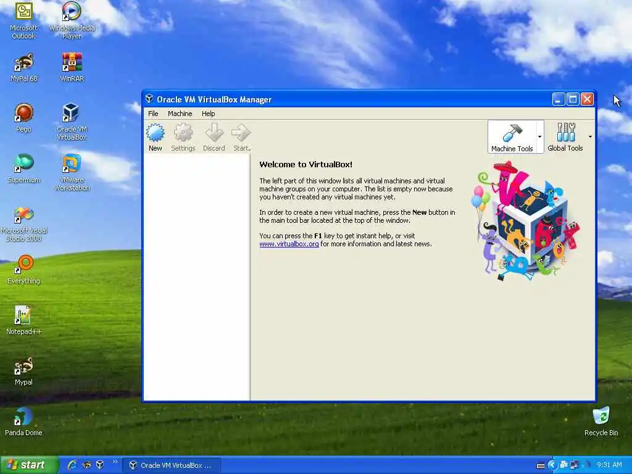The image size is (632, 474).
Task: Open the Windows start menu
Action: [28, 465]
